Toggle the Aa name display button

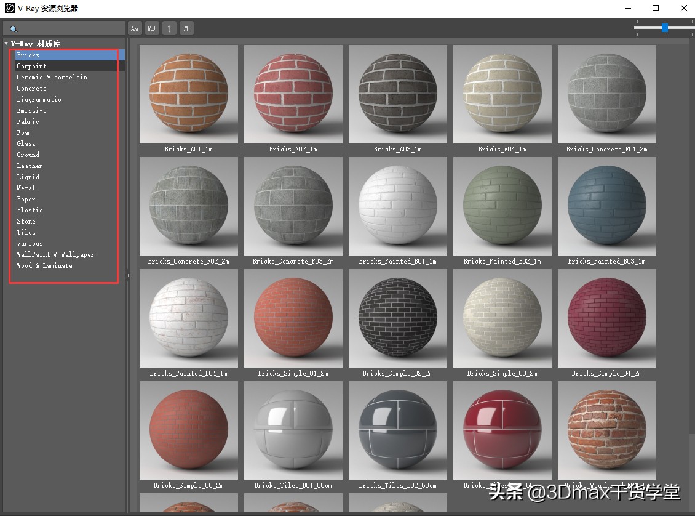click(x=135, y=28)
